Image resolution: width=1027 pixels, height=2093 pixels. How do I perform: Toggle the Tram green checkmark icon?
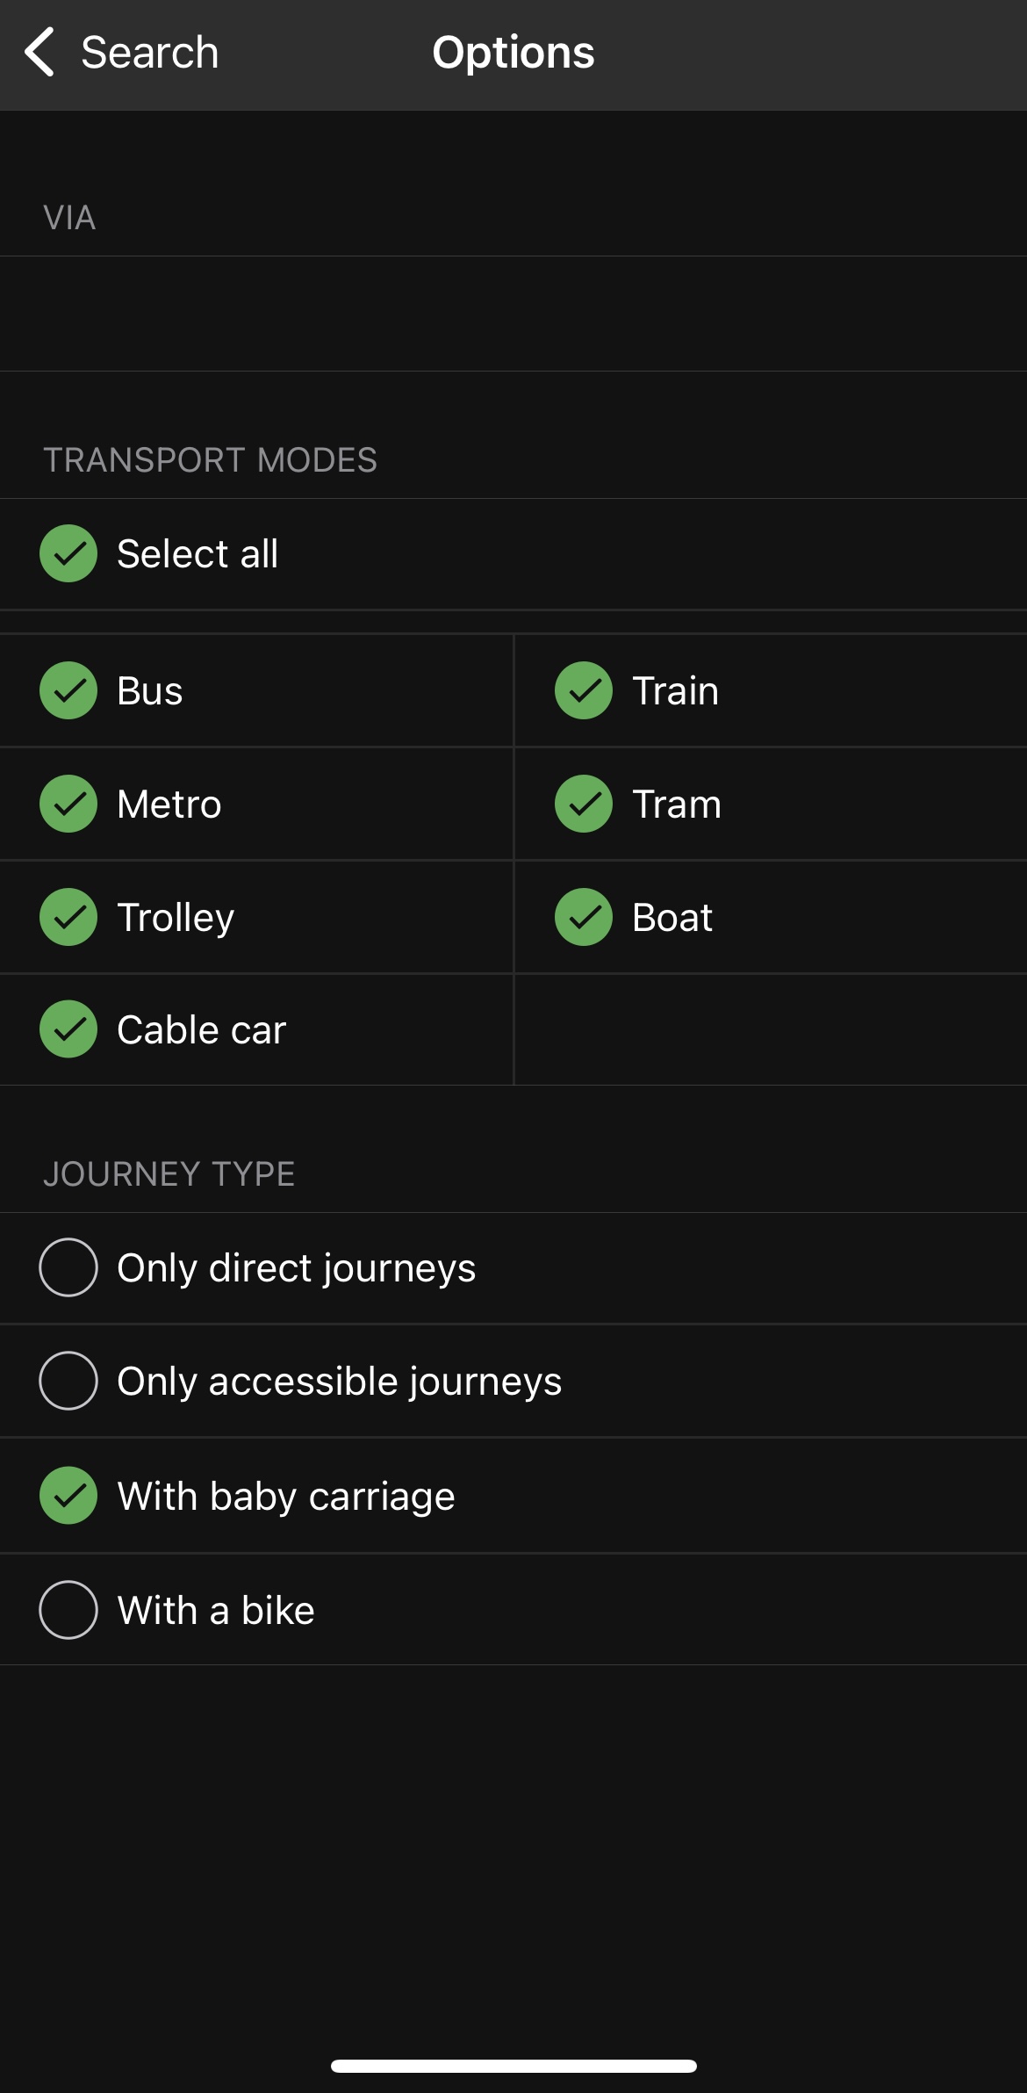coord(584,804)
